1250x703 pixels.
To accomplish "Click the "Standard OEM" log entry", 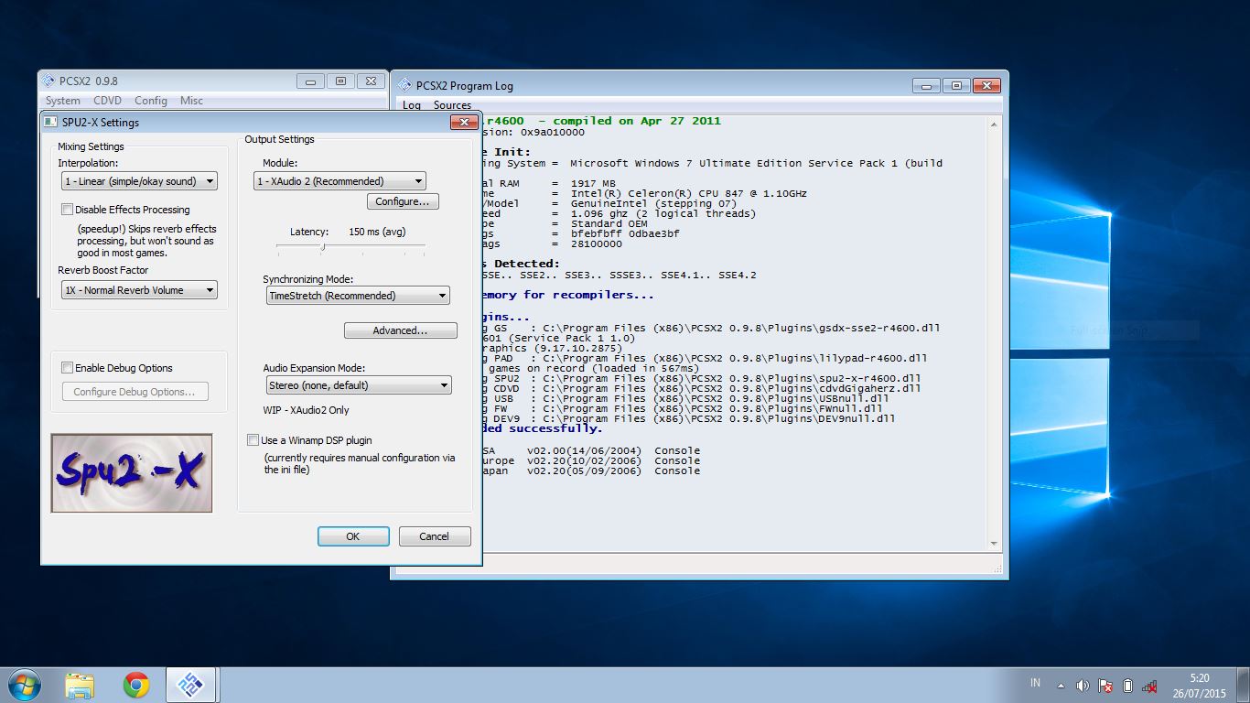I will coord(609,224).
